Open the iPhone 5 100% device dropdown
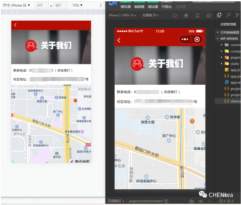The width and height of the screenshot is (241, 205). (122, 15)
